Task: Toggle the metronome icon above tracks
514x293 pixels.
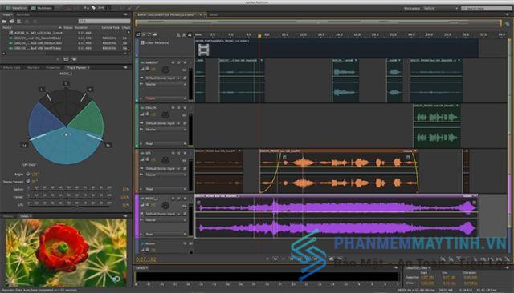Action: [x=184, y=34]
